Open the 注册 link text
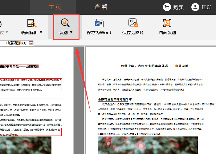Image resolution: width=216 pixels, height=154 pixels. 207,7
